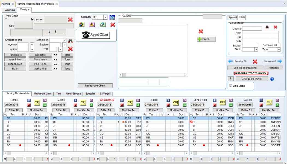Click the red X above the Créer button
Viewport: 287px width, 164px height.
click(201, 31)
